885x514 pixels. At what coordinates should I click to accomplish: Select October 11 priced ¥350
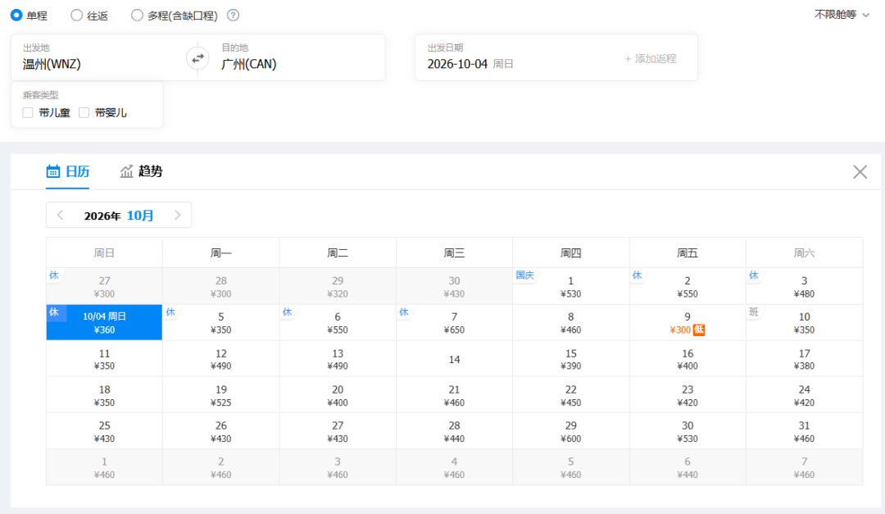[x=104, y=359]
